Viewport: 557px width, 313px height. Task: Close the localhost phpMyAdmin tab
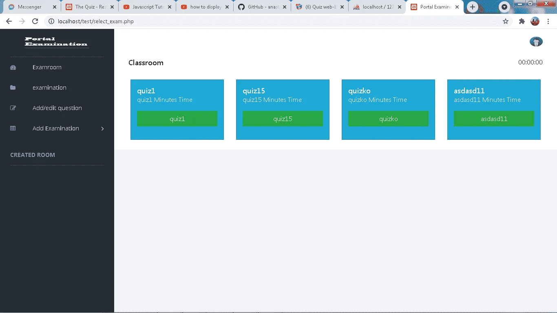tap(400, 7)
